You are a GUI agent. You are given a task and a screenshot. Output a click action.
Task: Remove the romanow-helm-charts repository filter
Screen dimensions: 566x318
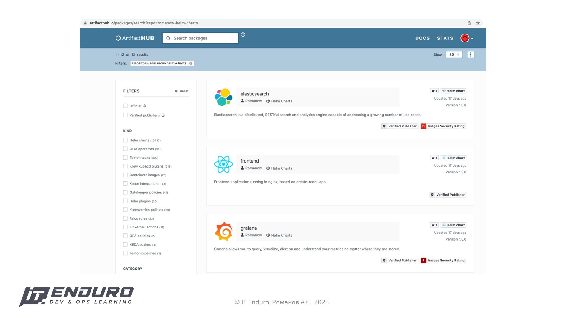tap(191, 63)
